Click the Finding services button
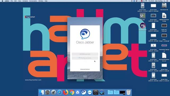Screen dimensions: 170x96 click(85, 58)
